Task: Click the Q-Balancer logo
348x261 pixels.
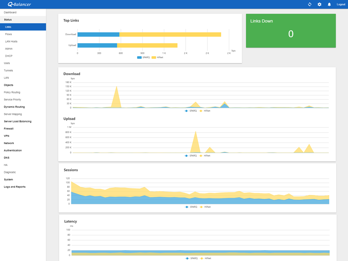Action: tap(19, 4)
